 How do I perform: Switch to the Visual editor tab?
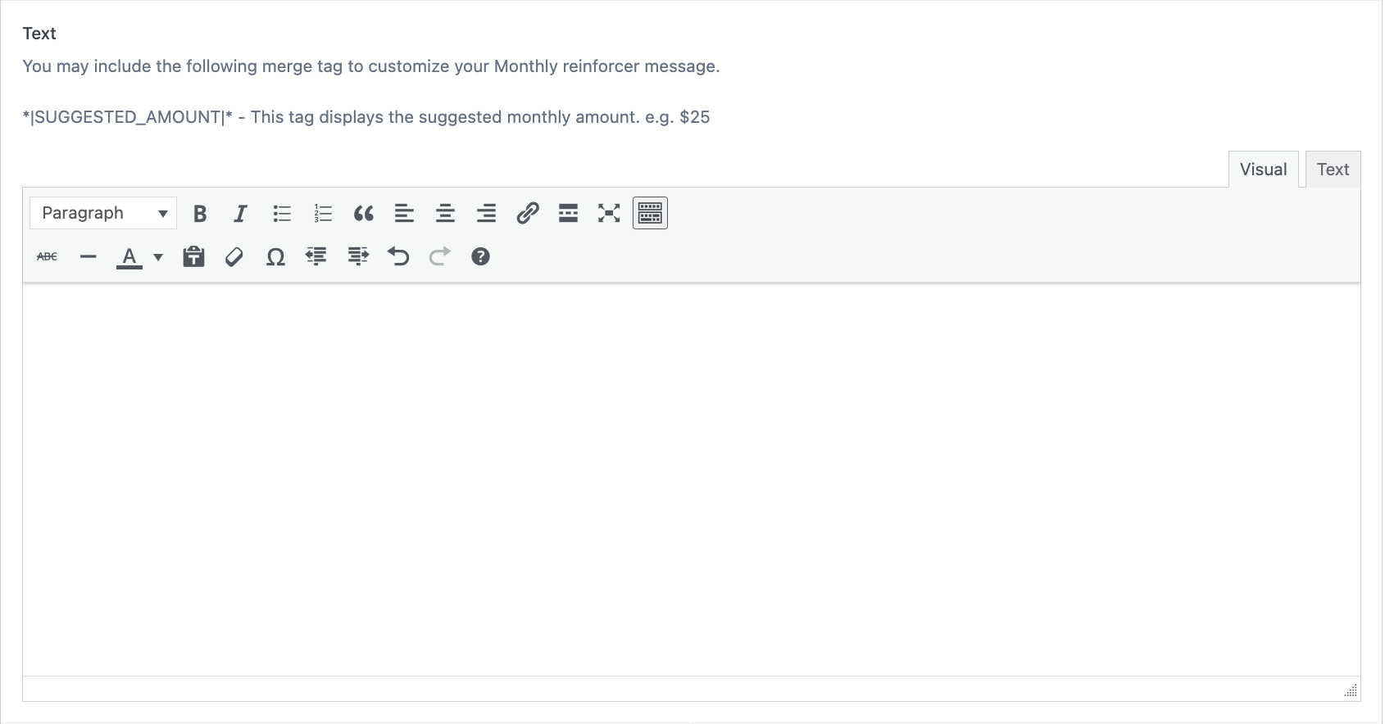tap(1263, 170)
